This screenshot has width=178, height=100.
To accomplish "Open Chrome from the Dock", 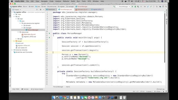I will coord(64,97).
